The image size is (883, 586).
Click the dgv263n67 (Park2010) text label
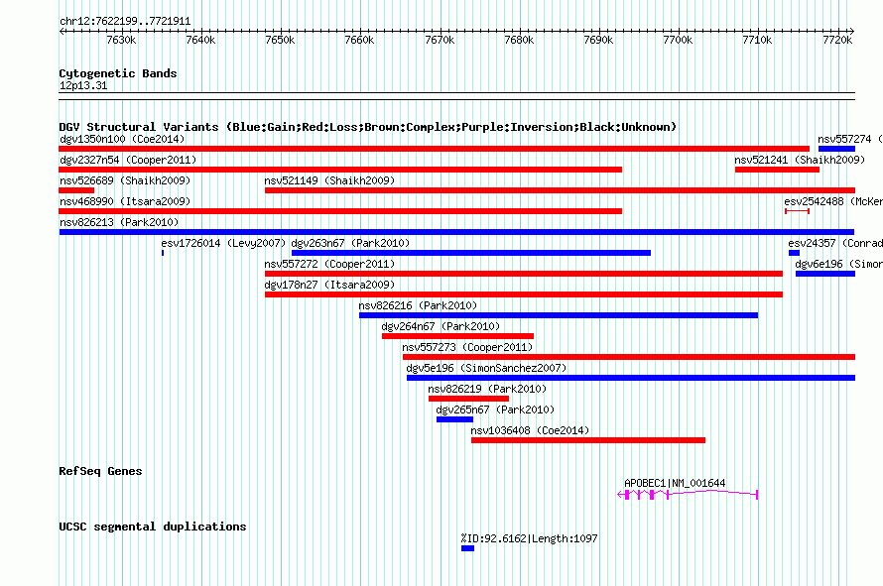pos(350,243)
